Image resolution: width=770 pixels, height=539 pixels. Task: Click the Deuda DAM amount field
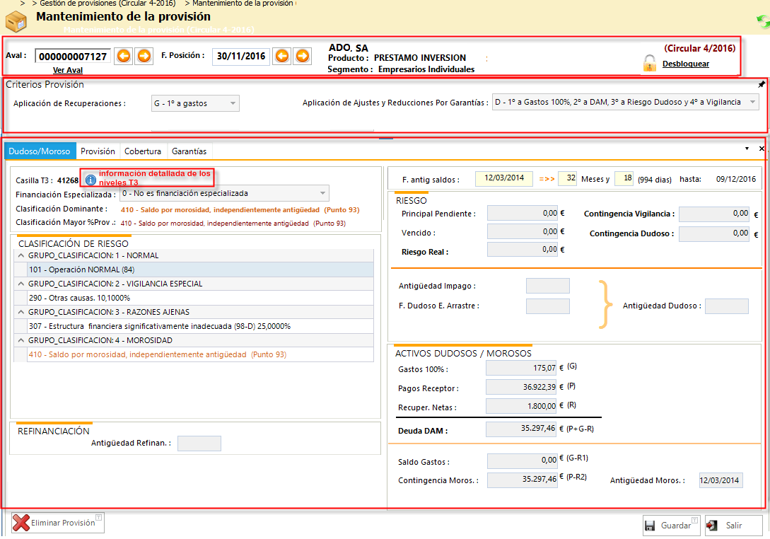click(x=521, y=429)
